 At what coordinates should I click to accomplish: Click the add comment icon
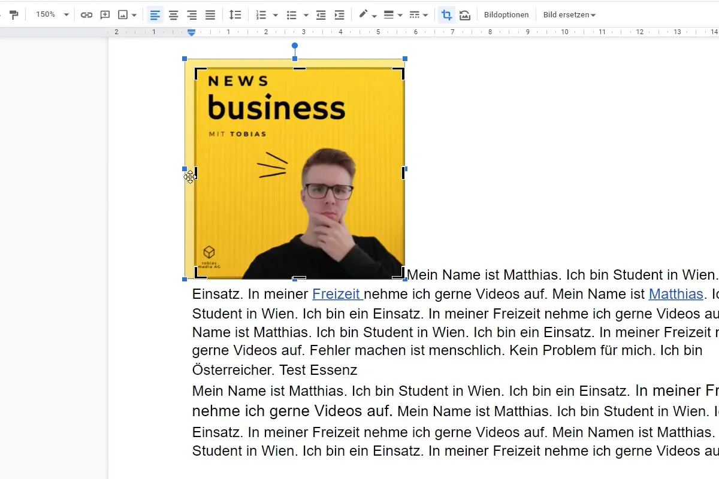(105, 15)
